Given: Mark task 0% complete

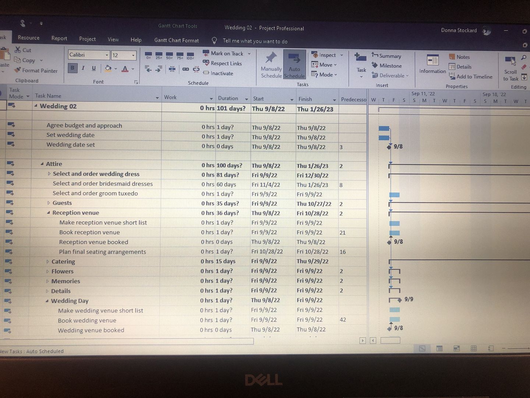Looking at the screenshot, I should (148, 55).
